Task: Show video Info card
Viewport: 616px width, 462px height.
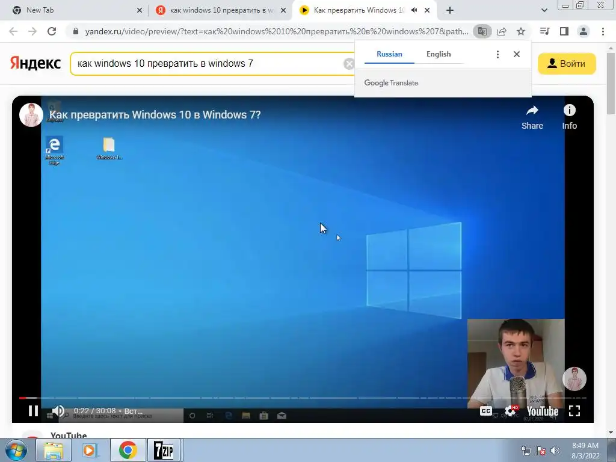Action: point(569,117)
